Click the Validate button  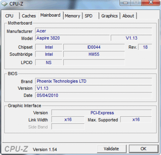[x=111, y=149]
